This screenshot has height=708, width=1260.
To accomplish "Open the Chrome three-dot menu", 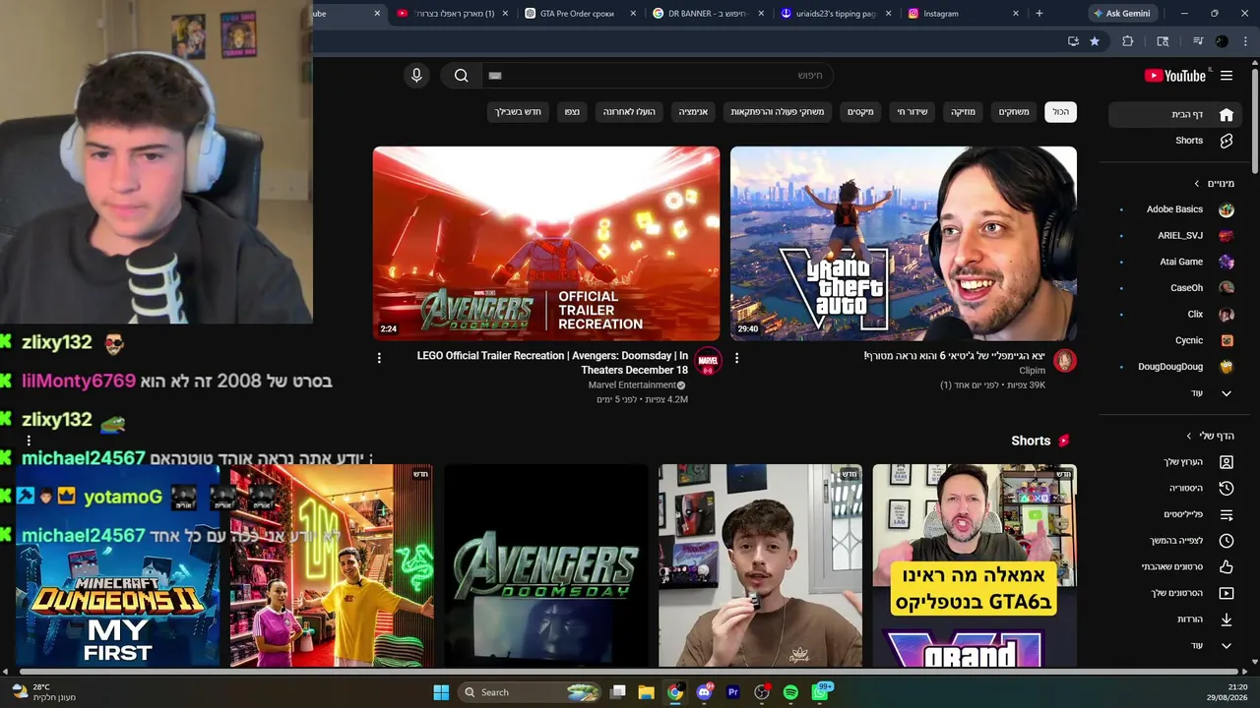I will coord(1246,41).
